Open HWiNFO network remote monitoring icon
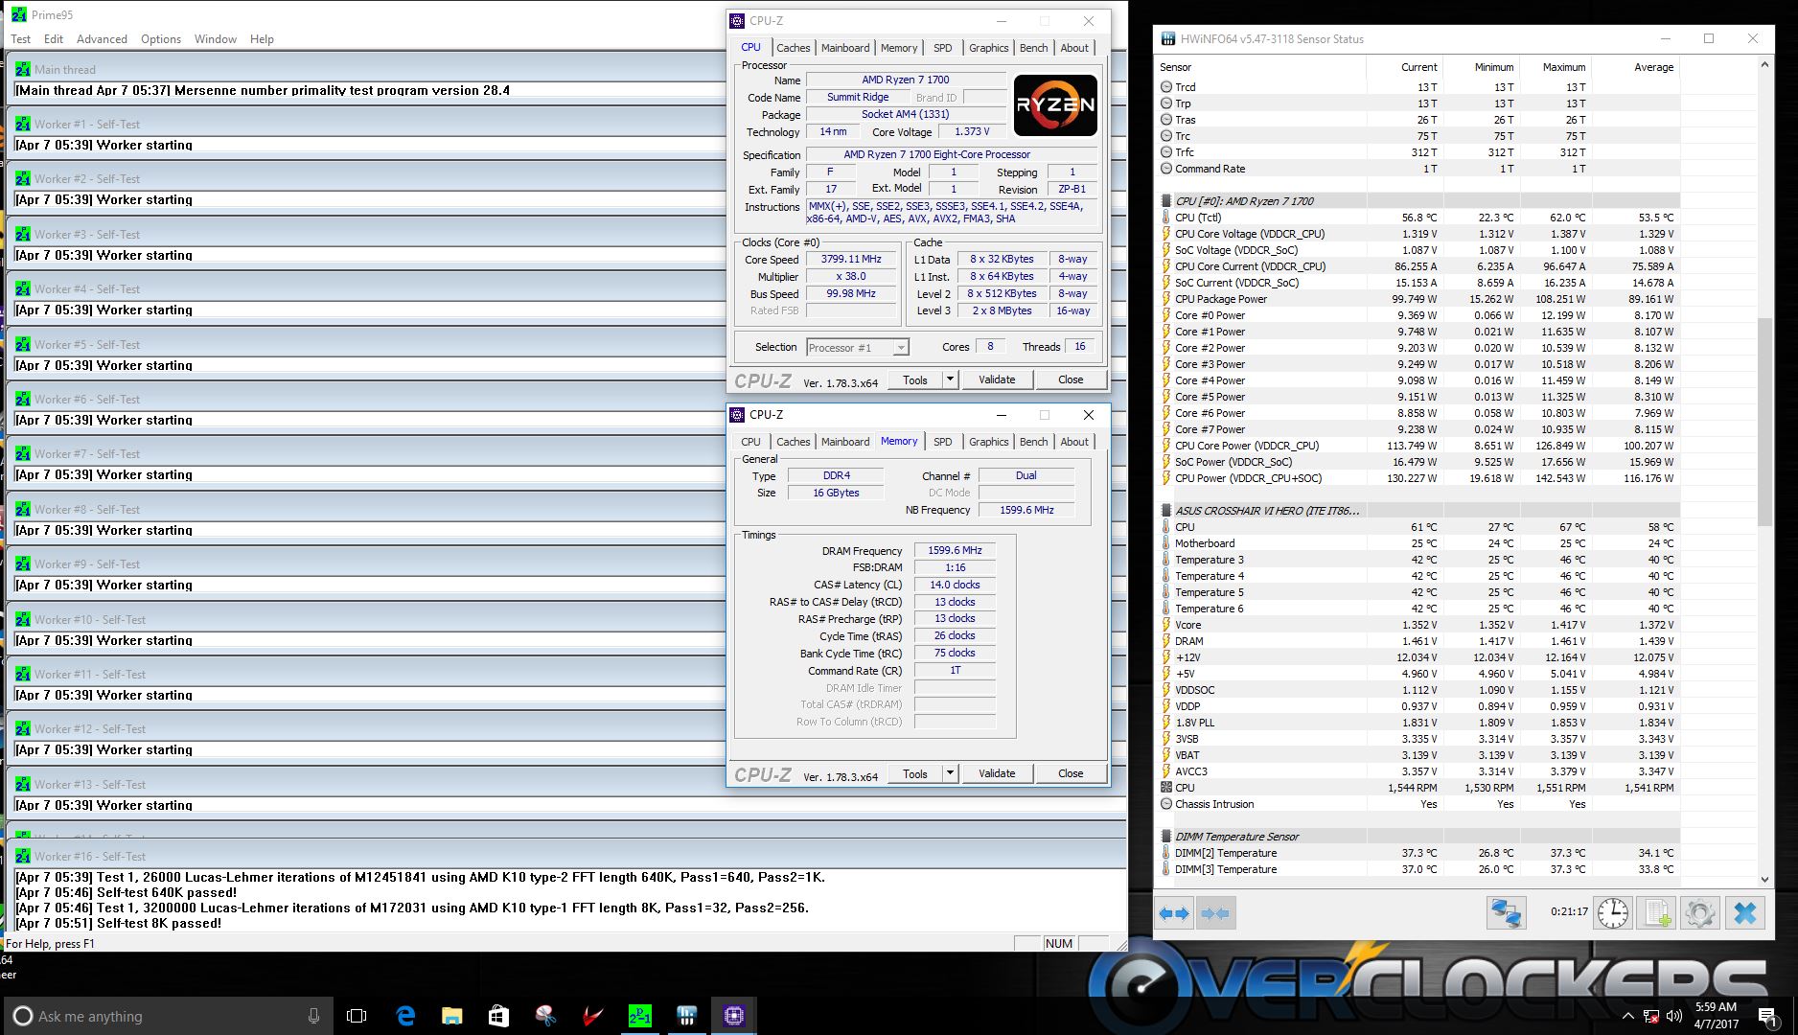 click(x=1506, y=913)
